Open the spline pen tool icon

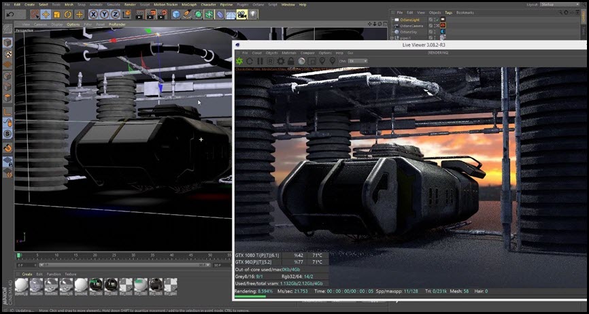pos(186,14)
